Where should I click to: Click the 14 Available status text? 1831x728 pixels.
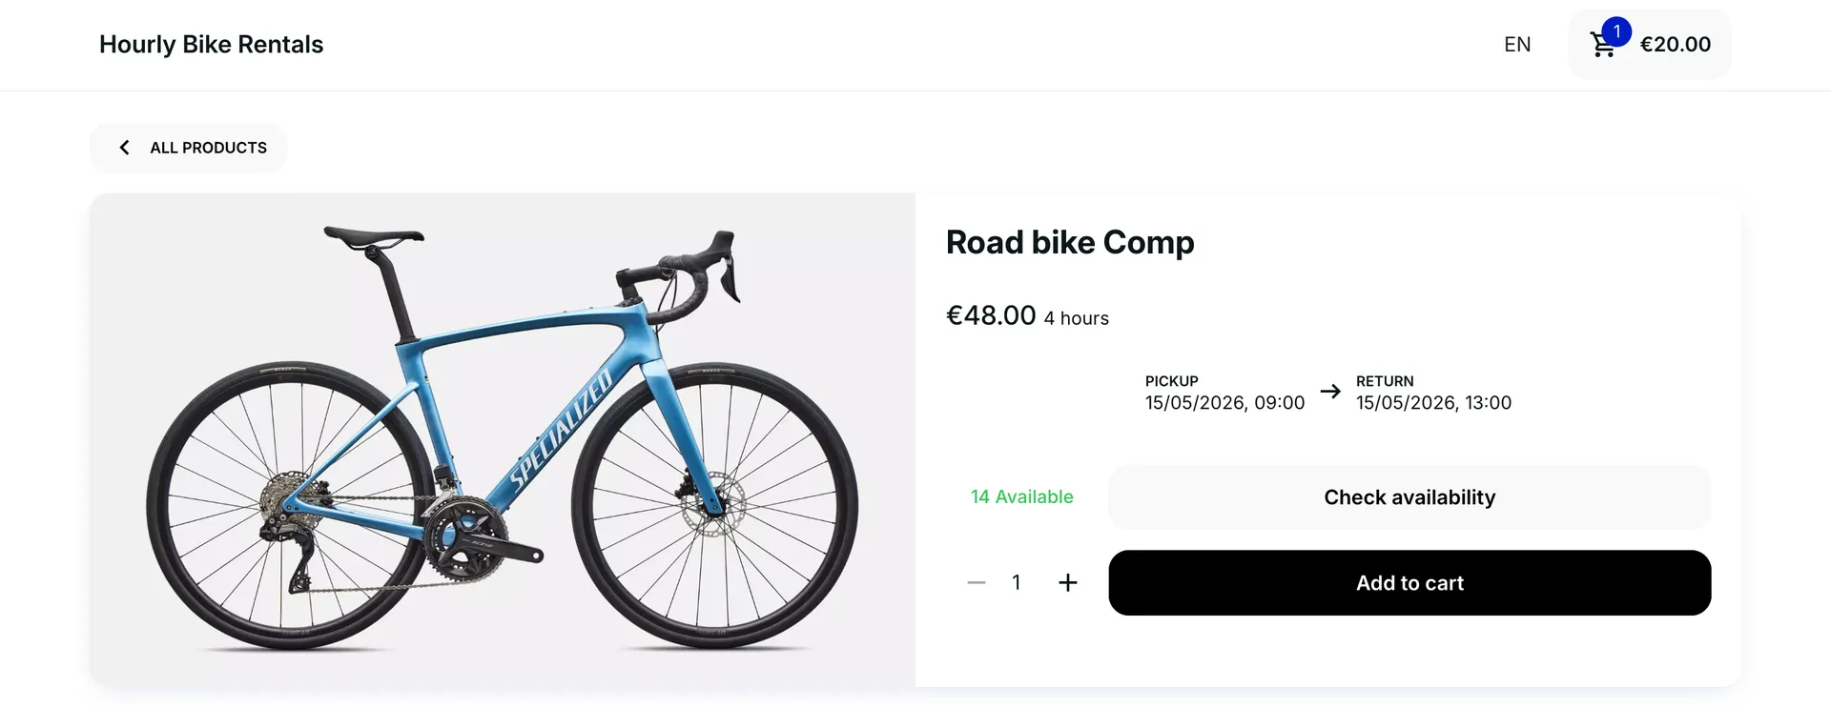pos(1021,496)
